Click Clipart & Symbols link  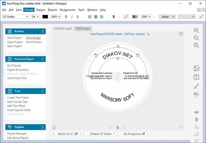point(18,70)
